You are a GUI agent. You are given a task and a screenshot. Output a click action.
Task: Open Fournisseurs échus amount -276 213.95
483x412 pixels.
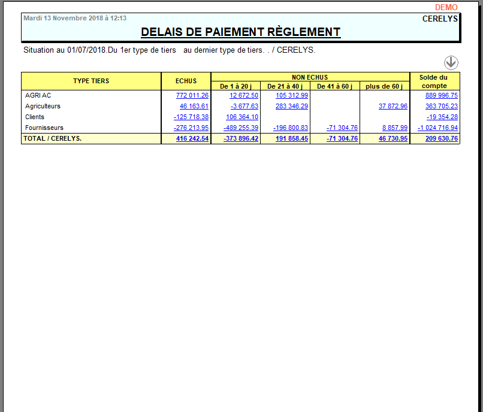click(191, 128)
